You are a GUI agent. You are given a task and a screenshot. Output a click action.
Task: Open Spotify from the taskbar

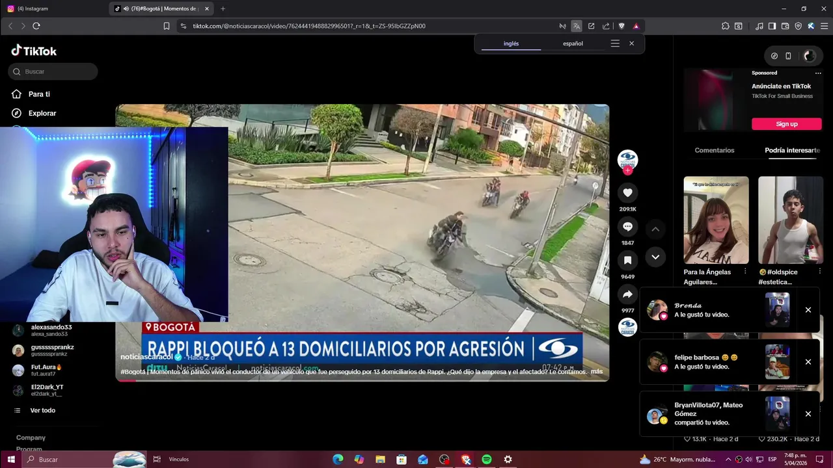click(487, 460)
